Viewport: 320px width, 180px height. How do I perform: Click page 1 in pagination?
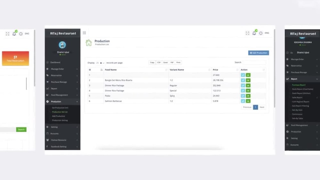point(255,107)
